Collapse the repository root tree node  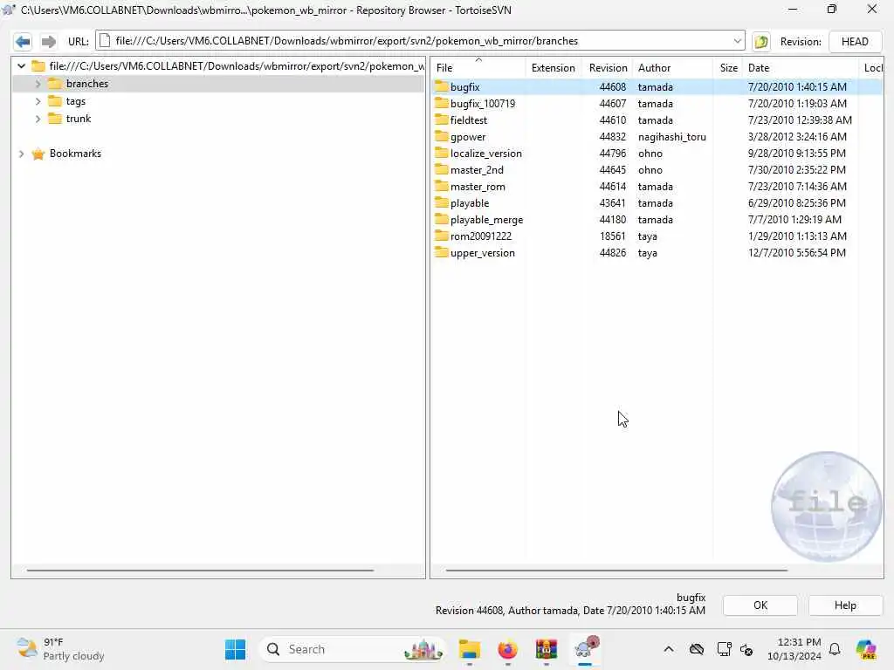pyautogui.click(x=21, y=66)
